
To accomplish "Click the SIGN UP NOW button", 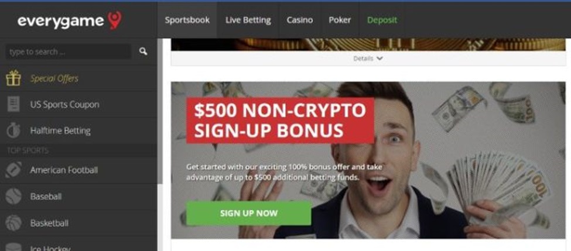I will (249, 213).
